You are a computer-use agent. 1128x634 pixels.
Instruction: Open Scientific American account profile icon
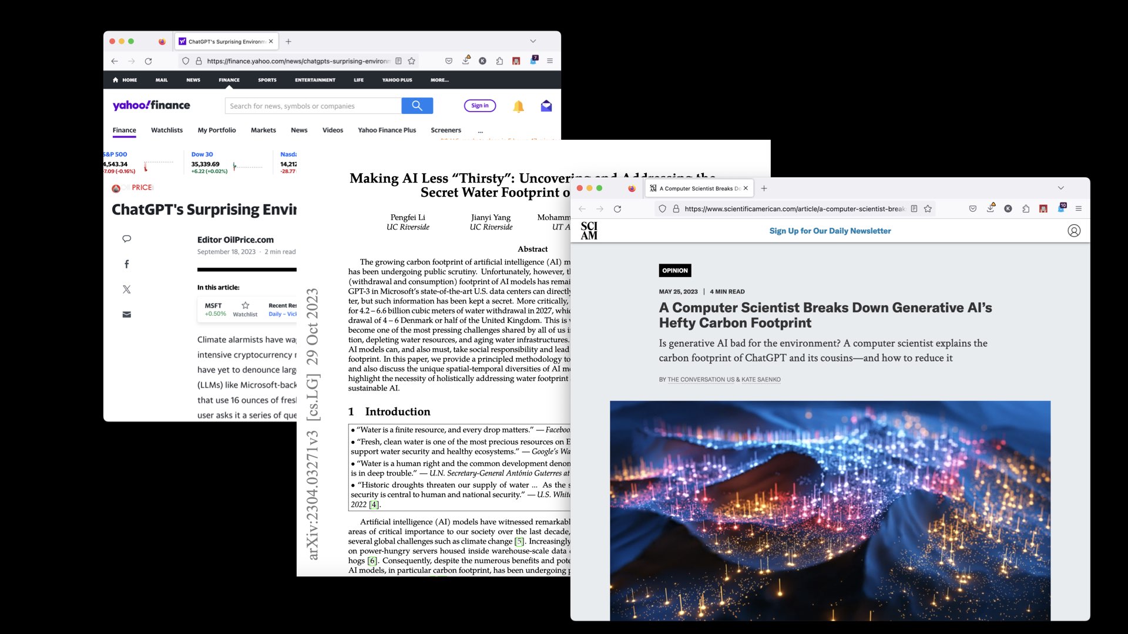(1073, 231)
